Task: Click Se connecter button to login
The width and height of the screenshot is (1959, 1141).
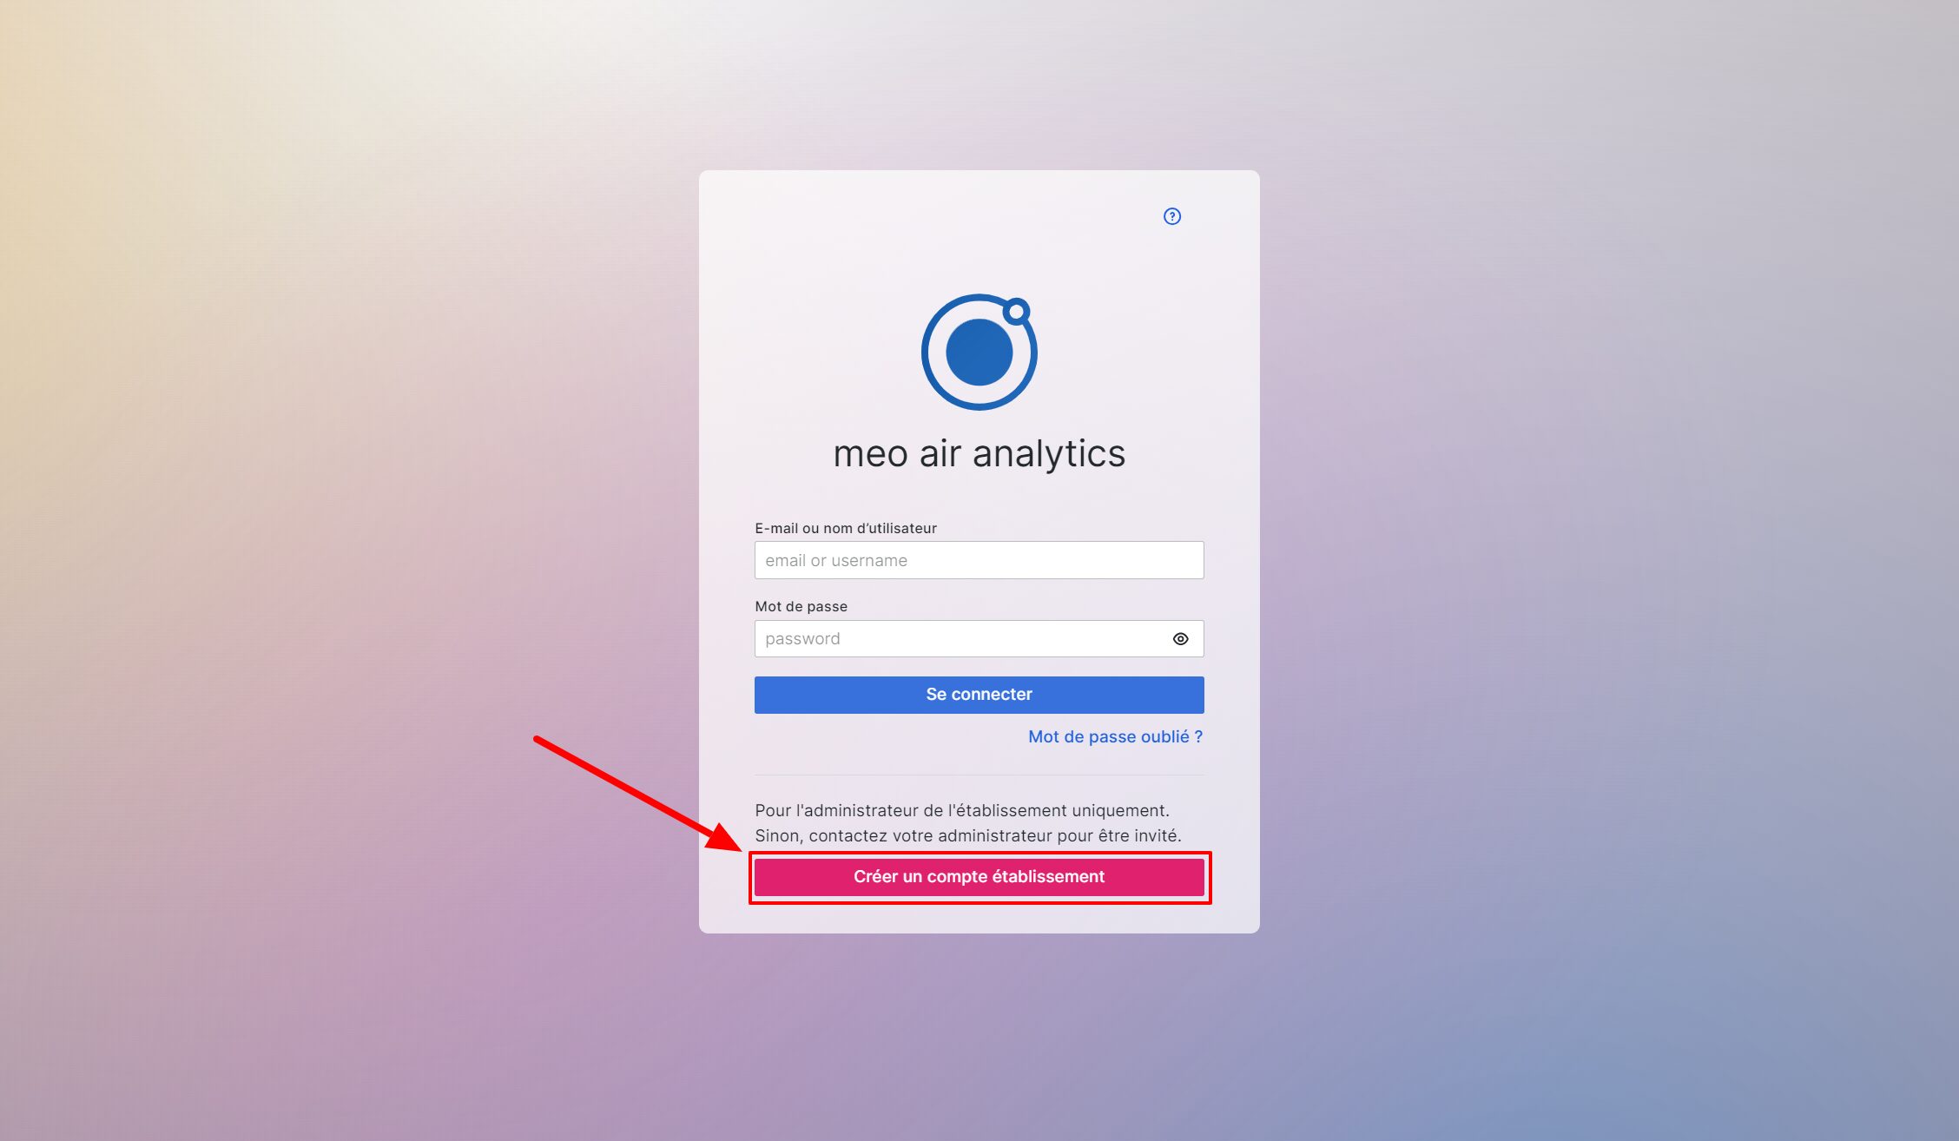Action: pyautogui.click(x=978, y=694)
